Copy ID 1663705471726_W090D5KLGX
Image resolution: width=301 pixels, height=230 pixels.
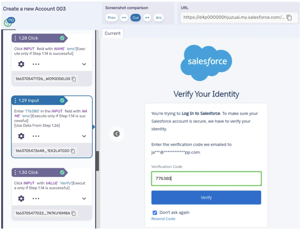[74, 79]
